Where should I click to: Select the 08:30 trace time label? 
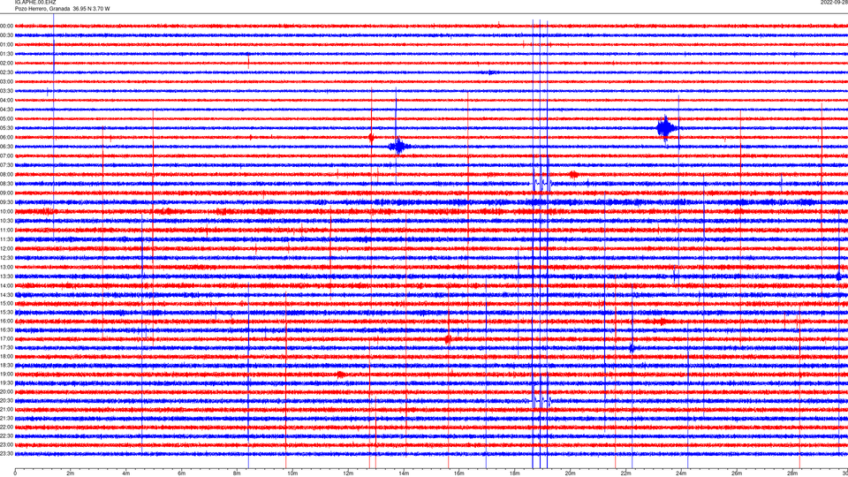tap(6, 184)
